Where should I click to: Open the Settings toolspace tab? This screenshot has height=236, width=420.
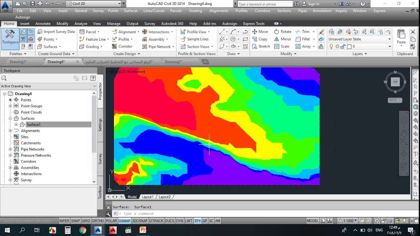coord(100,125)
